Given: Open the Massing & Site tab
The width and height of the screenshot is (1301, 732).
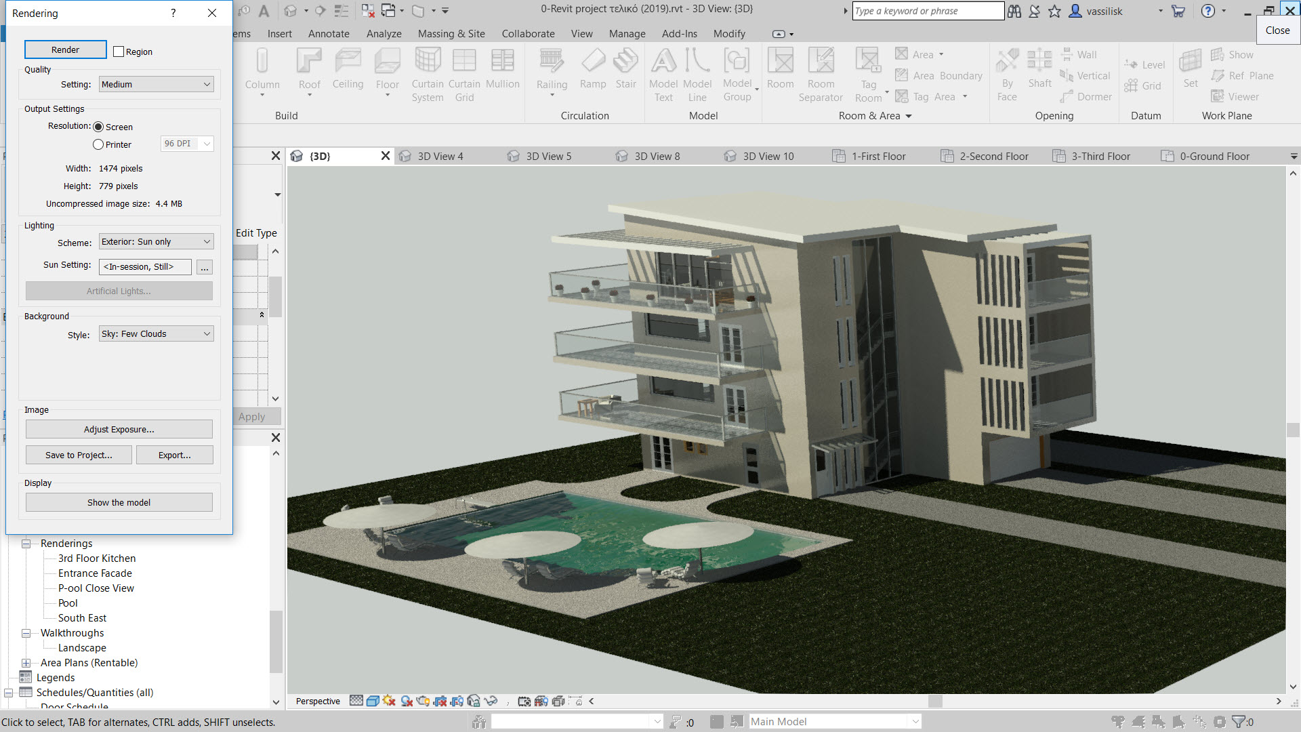Looking at the screenshot, I should 451,34.
